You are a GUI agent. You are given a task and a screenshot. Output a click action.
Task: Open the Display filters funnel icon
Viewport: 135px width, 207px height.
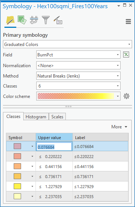45,20
